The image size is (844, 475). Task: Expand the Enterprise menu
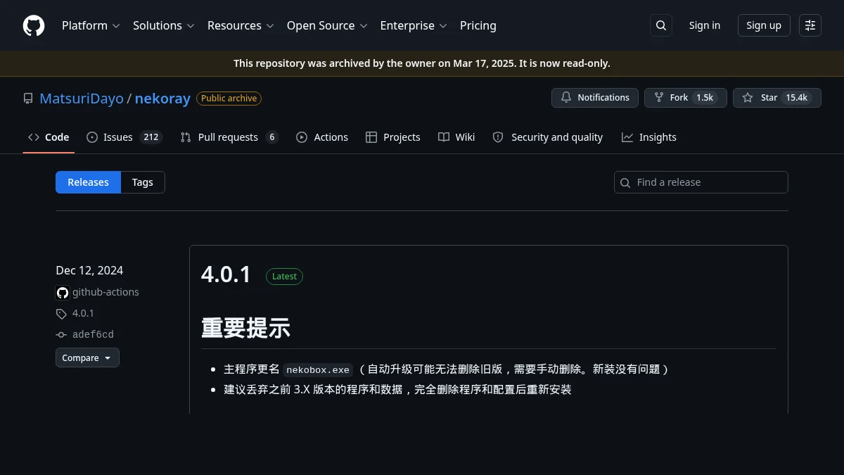[x=414, y=25]
